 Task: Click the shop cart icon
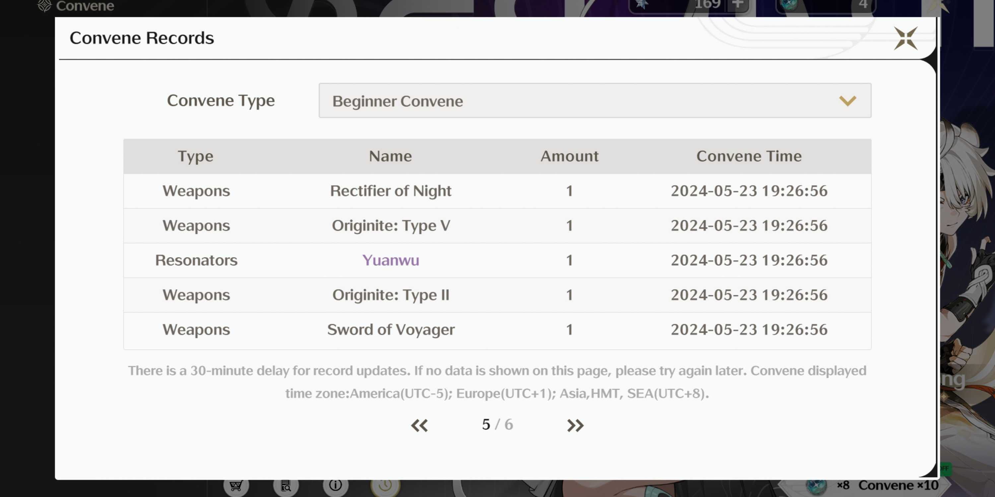tap(235, 485)
